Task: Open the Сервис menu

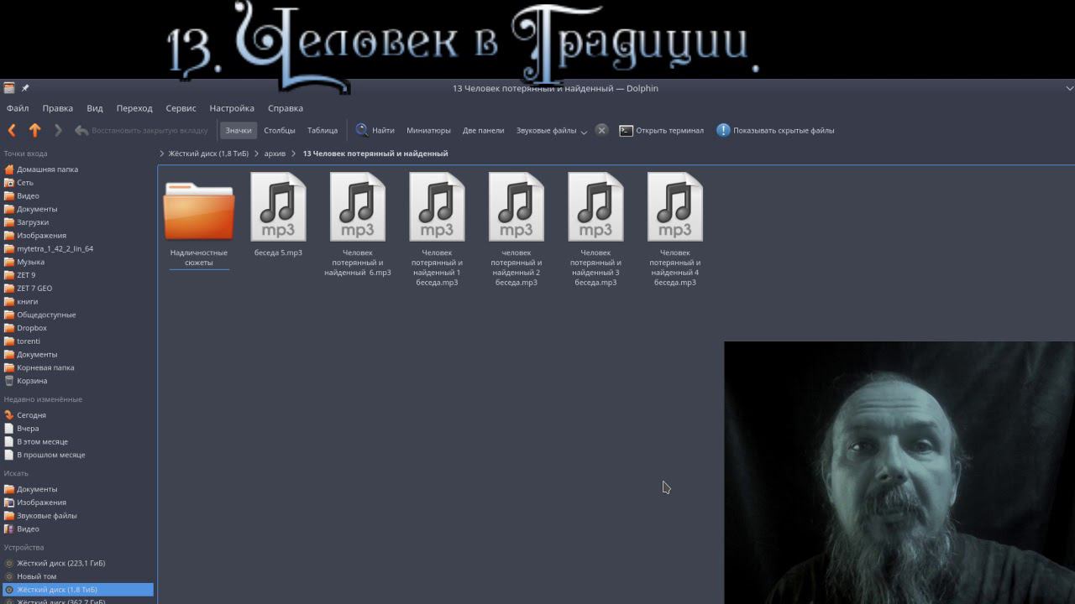Action: [x=181, y=108]
